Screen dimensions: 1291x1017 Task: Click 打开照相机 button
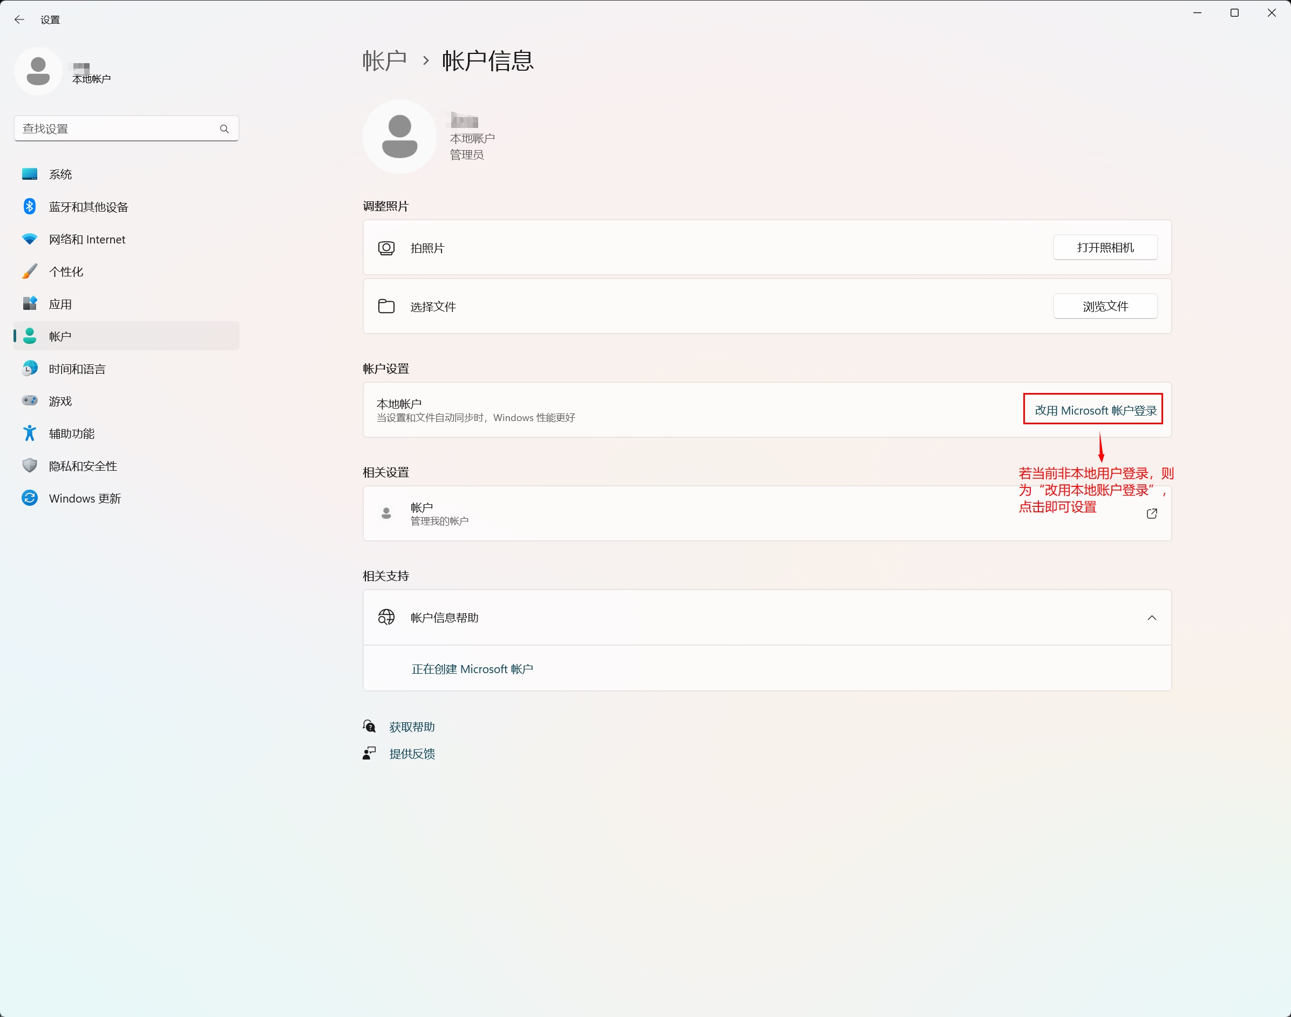click(x=1105, y=248)
